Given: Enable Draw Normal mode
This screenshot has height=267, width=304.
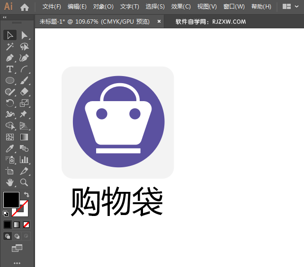Looking at the screenshot, I should click(8, 236).
